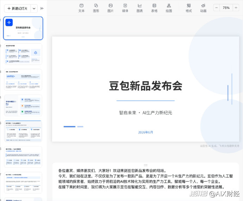Select slide 1 thumbnail 豆包新品发布会

23,28
